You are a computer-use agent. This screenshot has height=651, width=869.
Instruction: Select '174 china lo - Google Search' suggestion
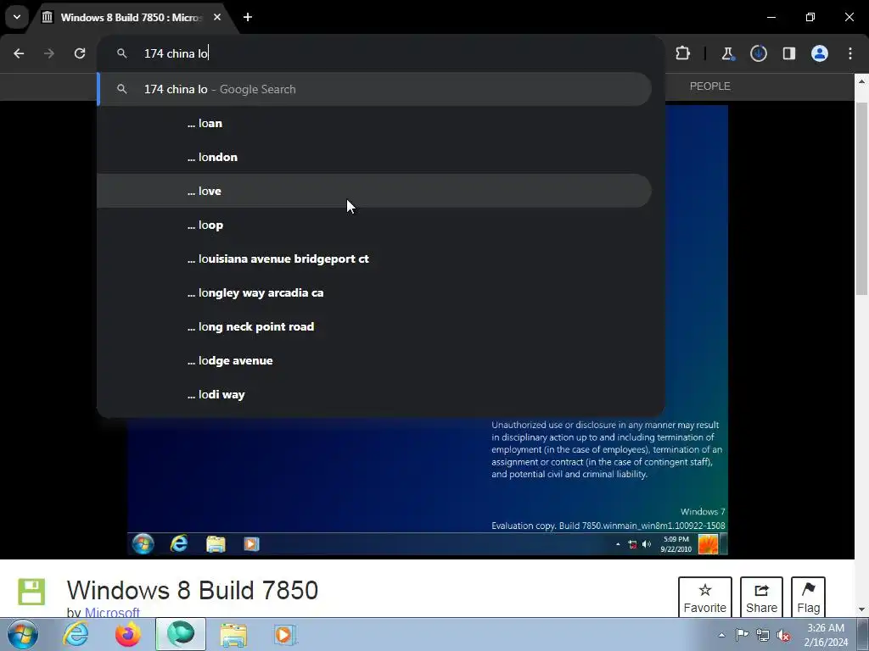374,89
